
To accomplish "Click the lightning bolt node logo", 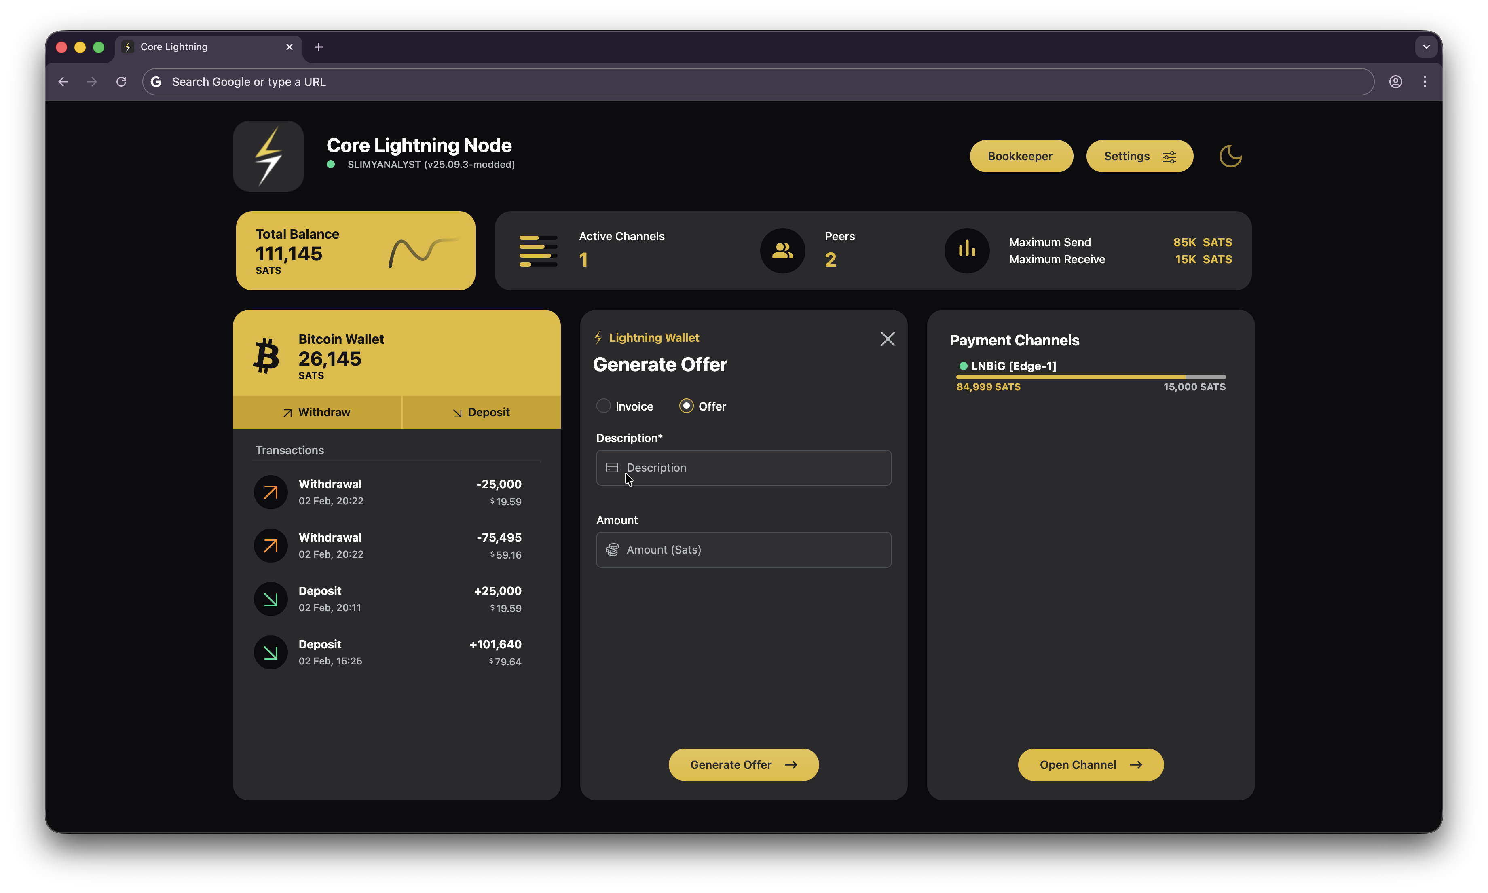I will pos(268,157).
